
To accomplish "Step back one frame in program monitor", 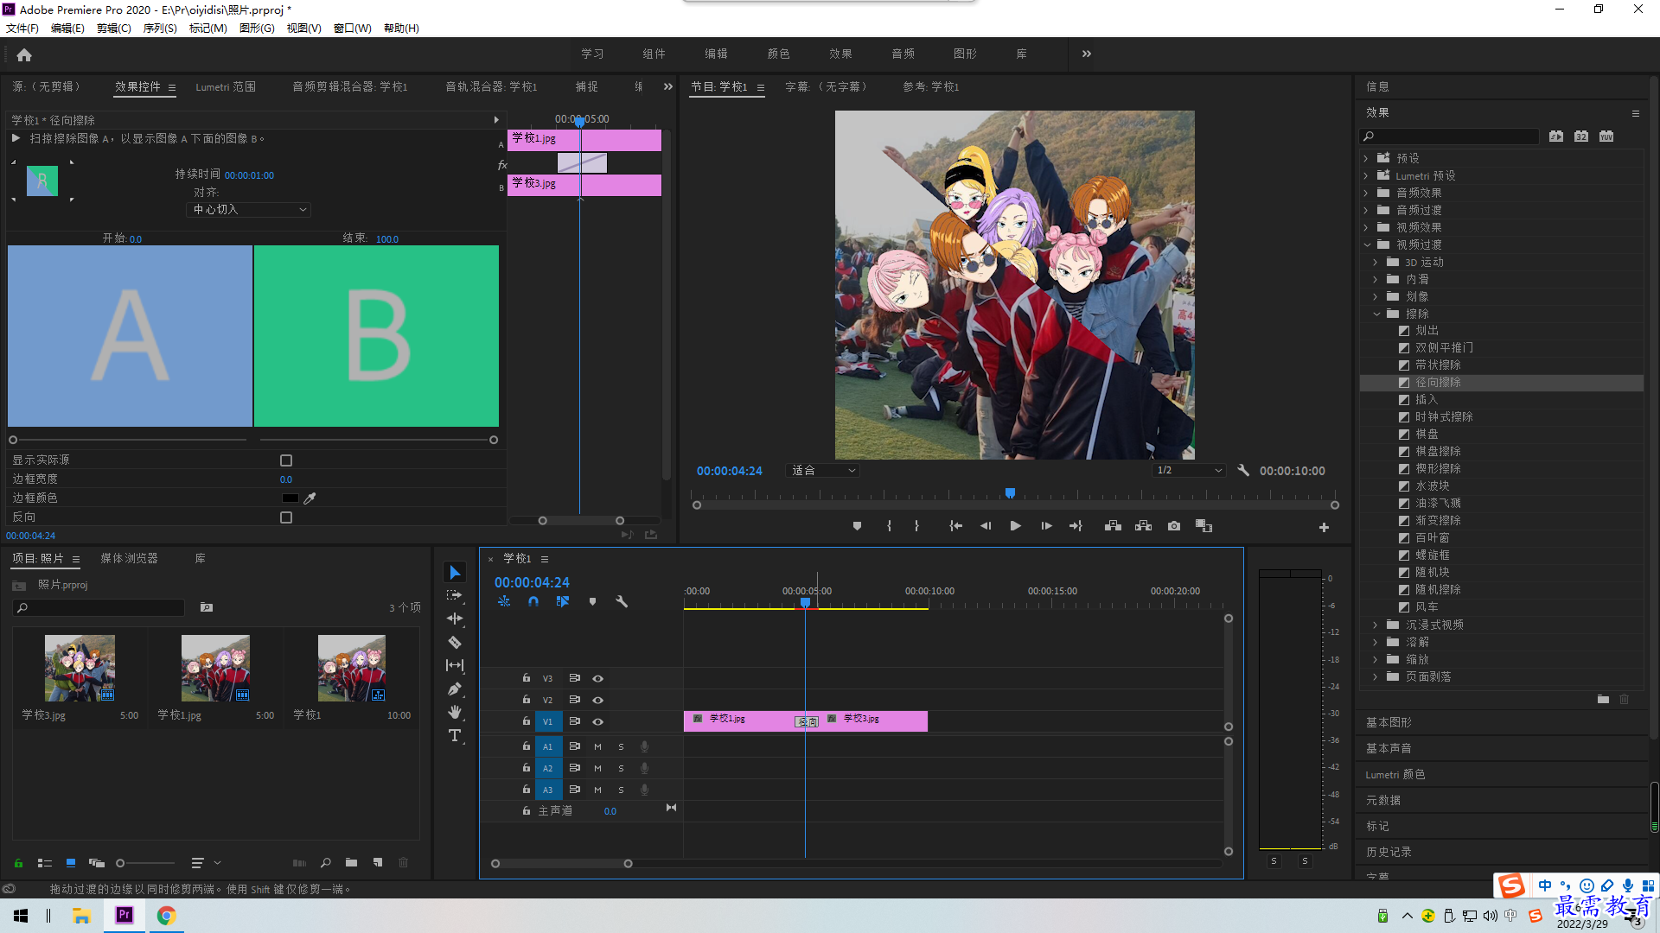I will (986, 526).
